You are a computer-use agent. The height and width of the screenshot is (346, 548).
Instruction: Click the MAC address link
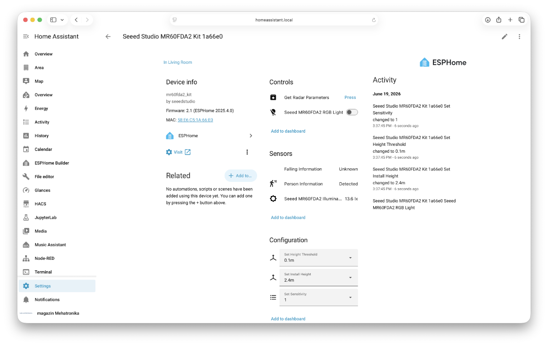pos(195,120)
